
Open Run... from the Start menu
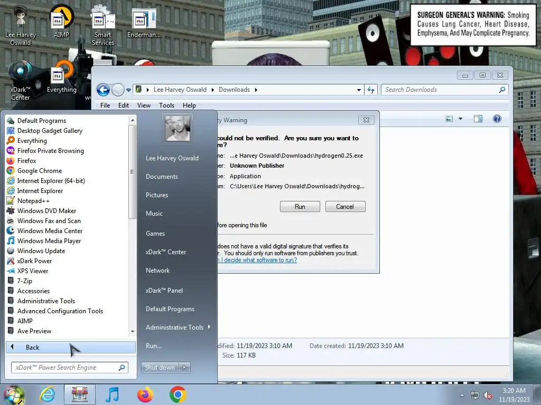pos(154,346)
